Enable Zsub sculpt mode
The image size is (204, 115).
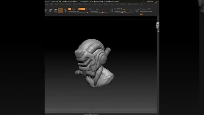(x=97, y=9)
